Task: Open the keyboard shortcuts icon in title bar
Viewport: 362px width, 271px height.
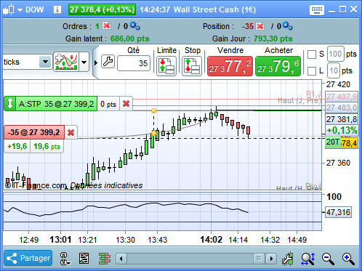Action: coord(317,10)
